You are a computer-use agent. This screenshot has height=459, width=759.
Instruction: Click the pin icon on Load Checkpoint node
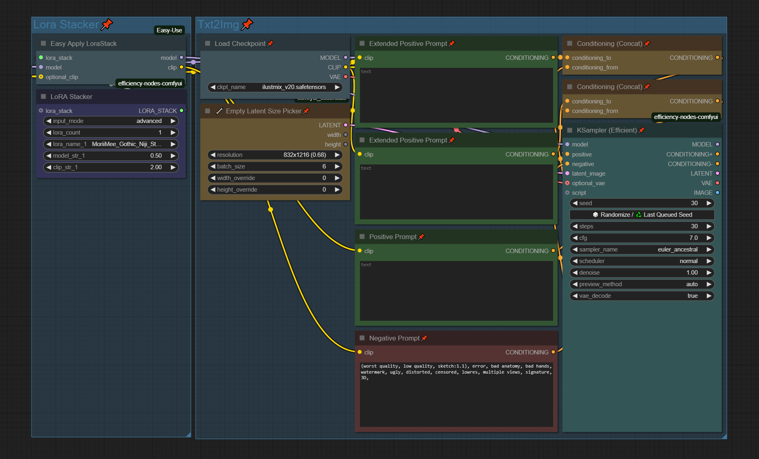(270, 44)
